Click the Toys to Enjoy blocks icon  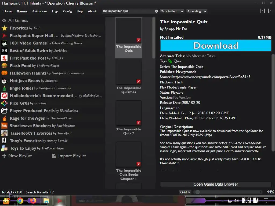(4, 148)
